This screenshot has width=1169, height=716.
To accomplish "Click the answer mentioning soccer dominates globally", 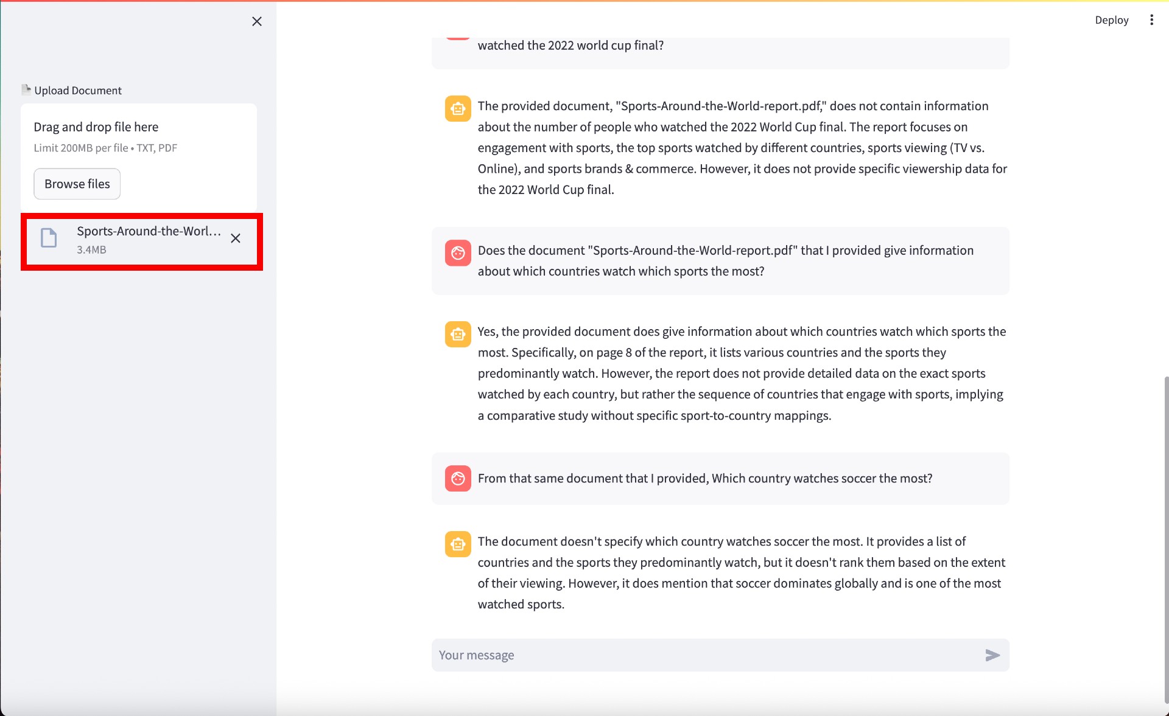I will 741,572.
